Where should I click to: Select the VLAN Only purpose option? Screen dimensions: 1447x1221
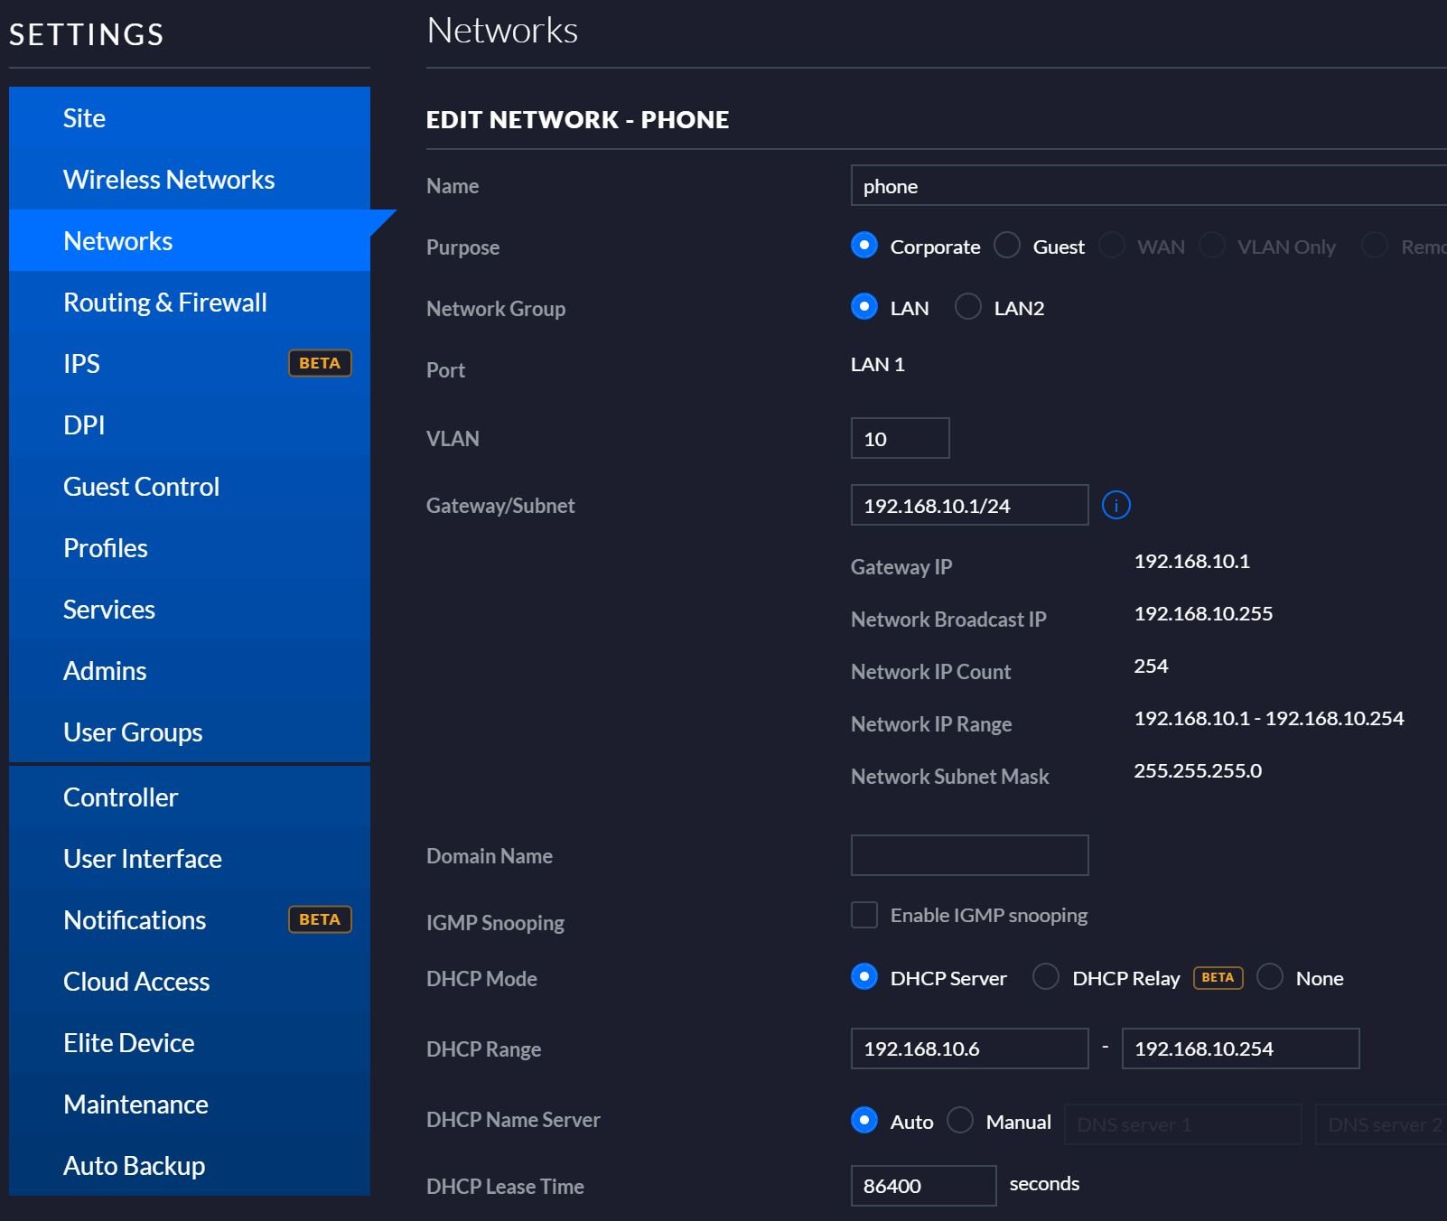(1212, 246)
